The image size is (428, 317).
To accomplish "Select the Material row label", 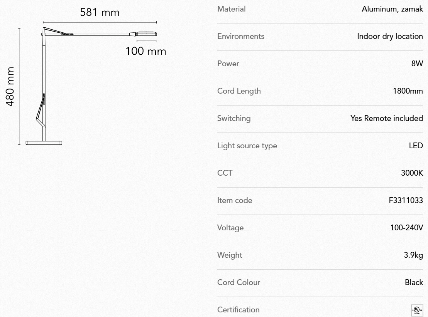I will [232, 9].
